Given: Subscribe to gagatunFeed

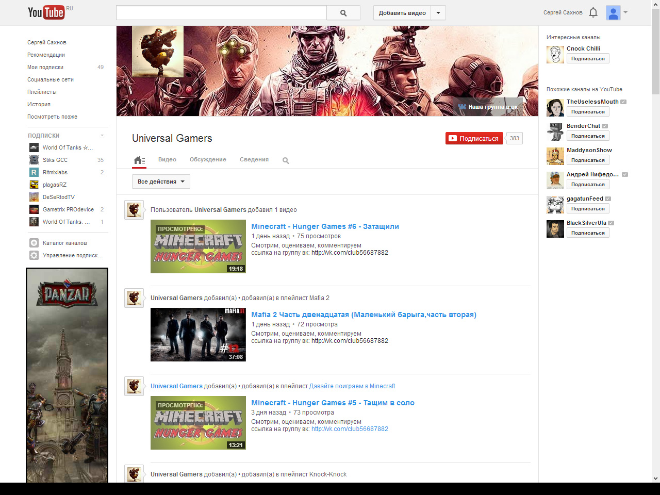Looking at the screenshot, I should (588, 209).
